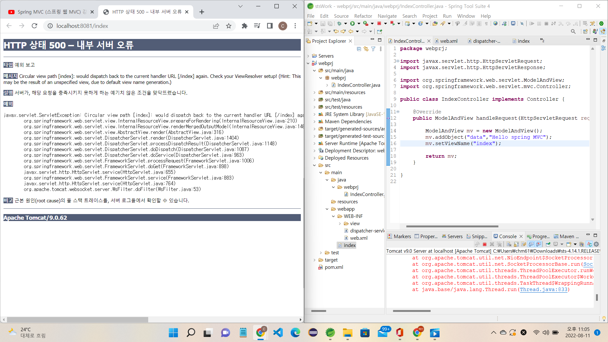608x342 pixels.
Task: Collapse the WEB-INF folder
Action: click(x=333, y=216)
